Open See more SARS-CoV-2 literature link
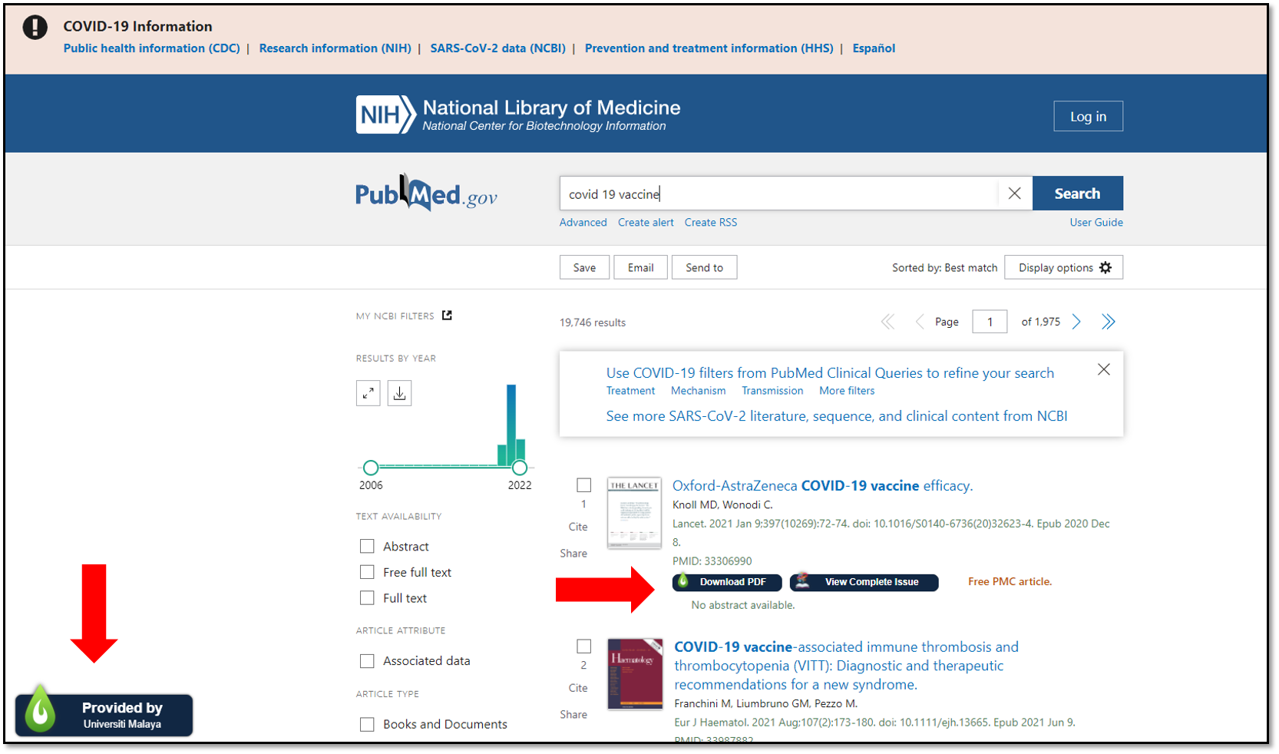1279x754 pixels. pyautogui.click(x=837, y=416)
